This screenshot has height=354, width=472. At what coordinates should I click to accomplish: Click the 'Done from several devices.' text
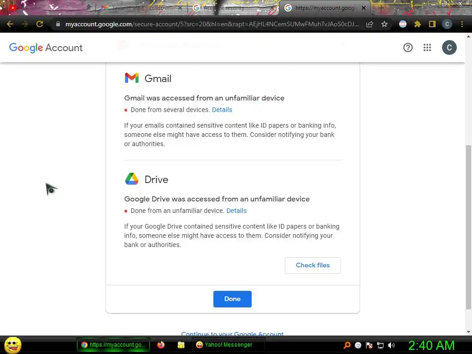point(170,110)
